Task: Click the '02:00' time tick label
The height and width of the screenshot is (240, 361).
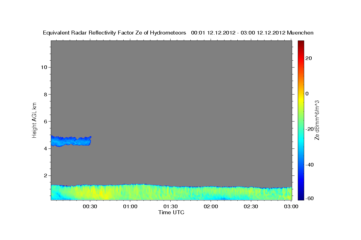Action: [x=211, y=207]
